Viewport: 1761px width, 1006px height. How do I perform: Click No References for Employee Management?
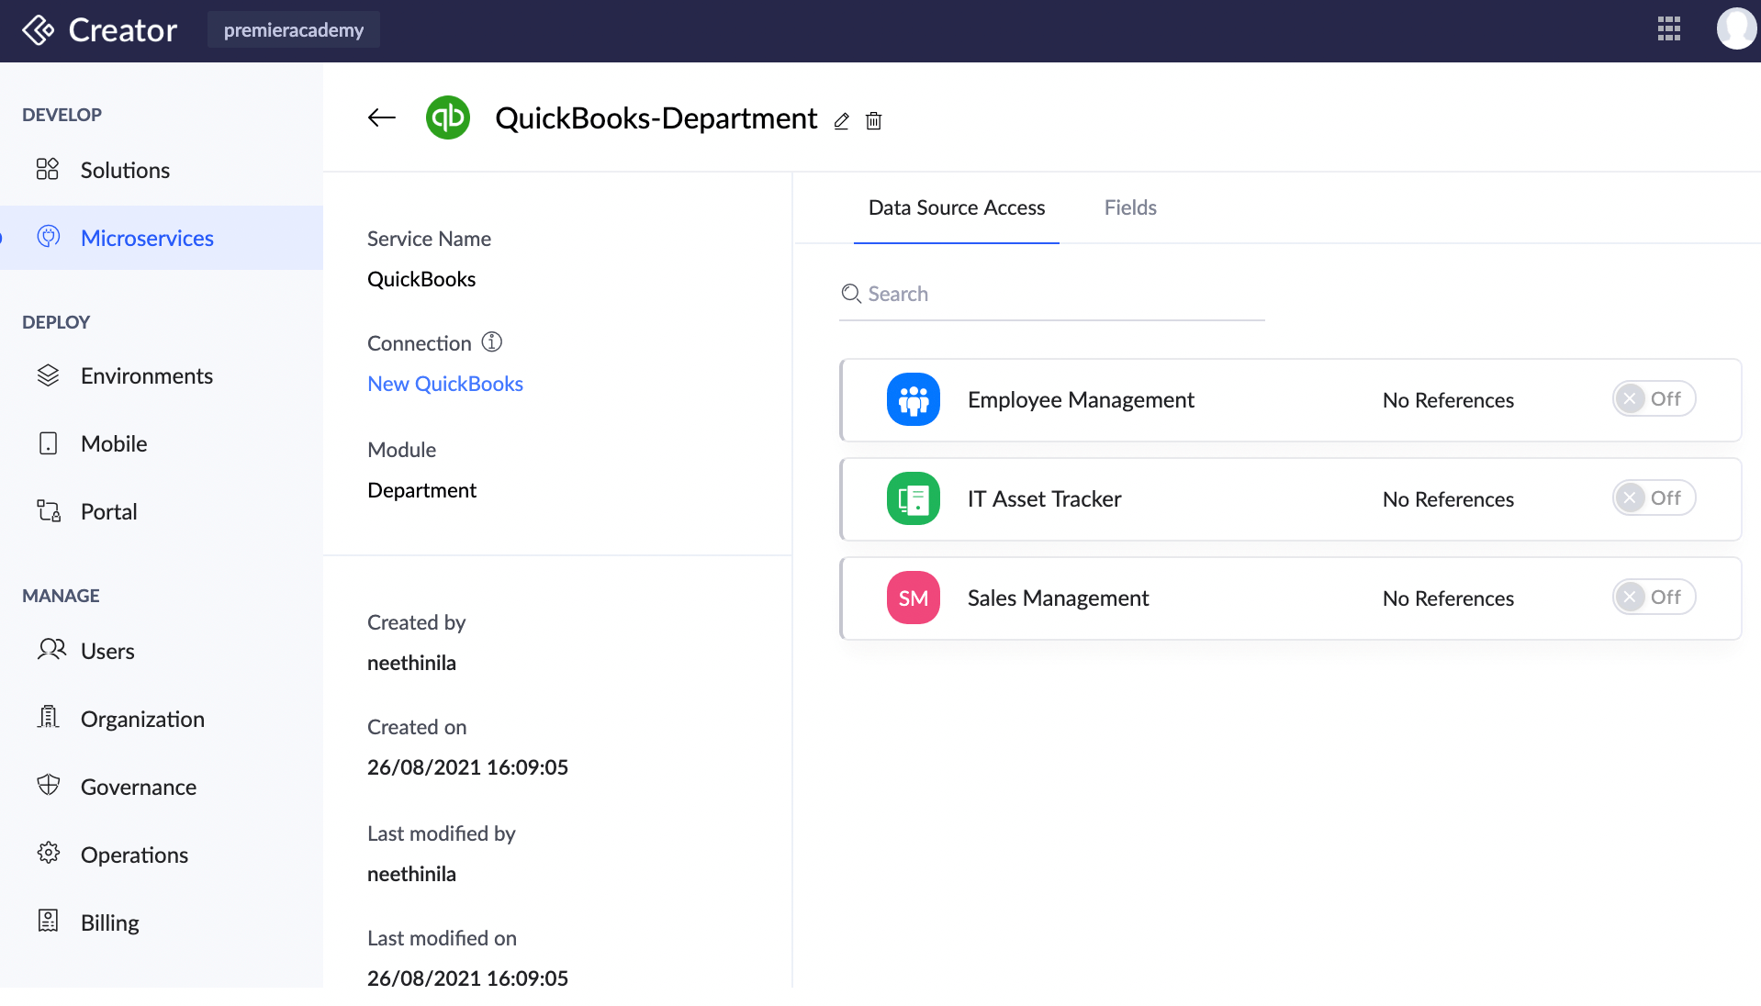tap(1448, 400)
